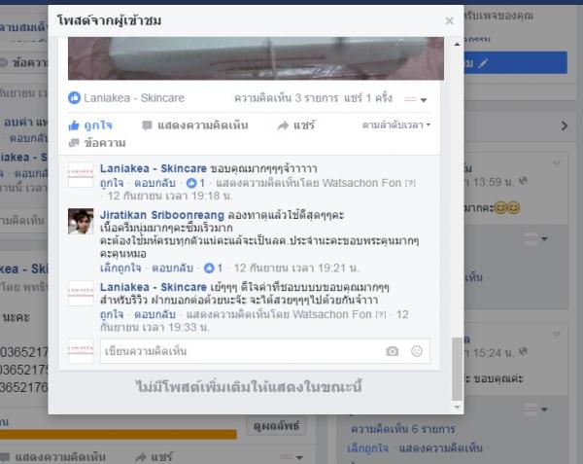Open Jiratikan Sriboonreang's profile link
Screen dimensions: 583x464
tap(162, 215)
